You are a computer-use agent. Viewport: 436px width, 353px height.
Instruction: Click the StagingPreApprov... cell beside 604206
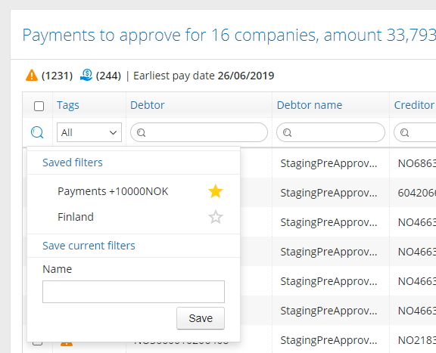point(329,193)
